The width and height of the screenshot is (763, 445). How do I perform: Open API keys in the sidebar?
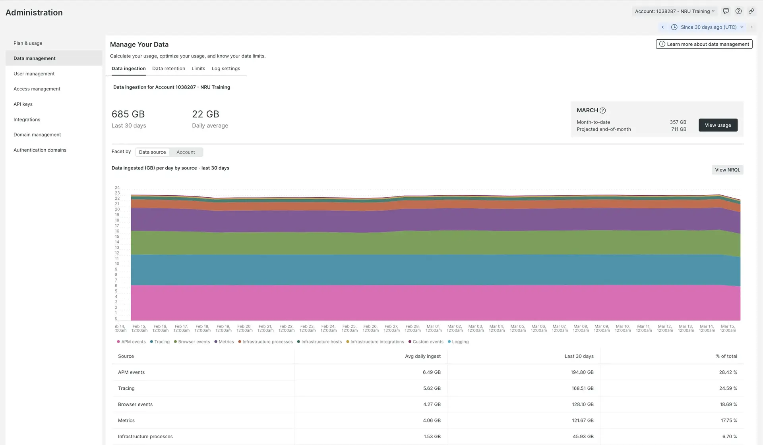pyautogui.click(x=23, y=104)
